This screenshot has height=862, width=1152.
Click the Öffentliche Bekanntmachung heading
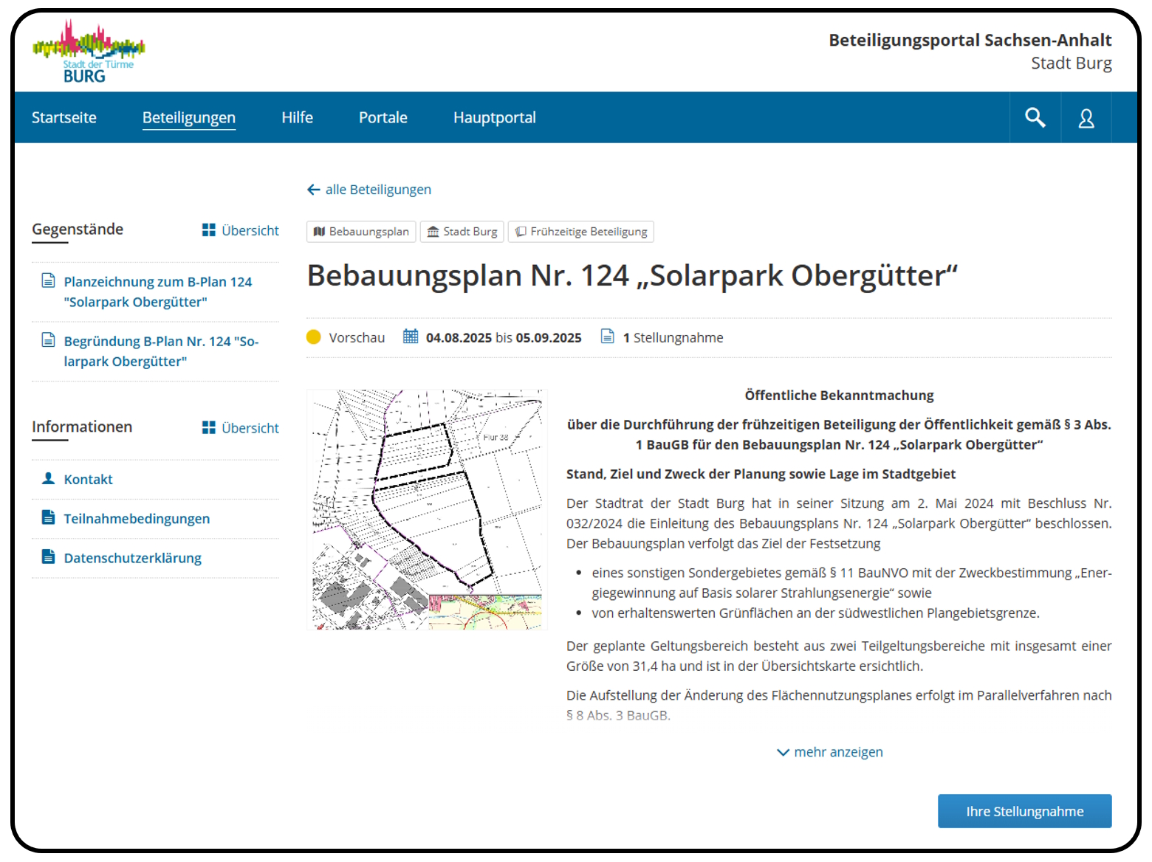(839, 396)
